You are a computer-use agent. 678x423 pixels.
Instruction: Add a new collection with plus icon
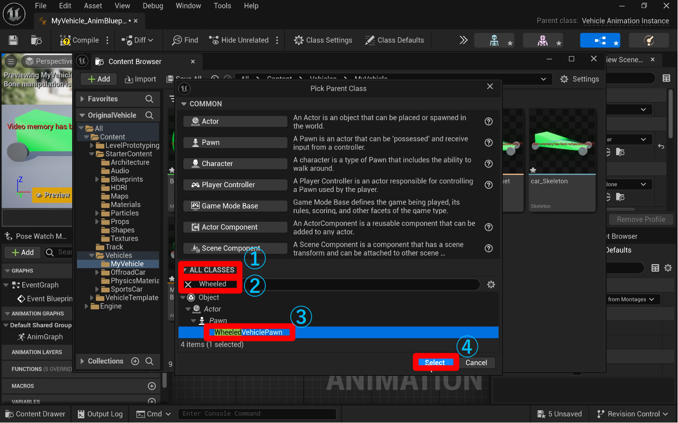[x=135, y=361]
